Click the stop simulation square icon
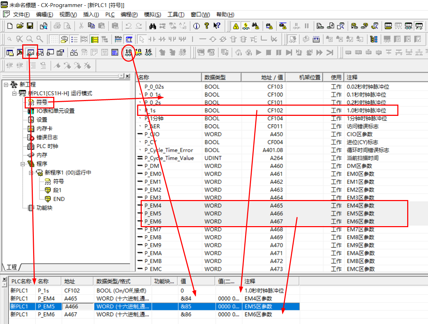 coord(269,52)
